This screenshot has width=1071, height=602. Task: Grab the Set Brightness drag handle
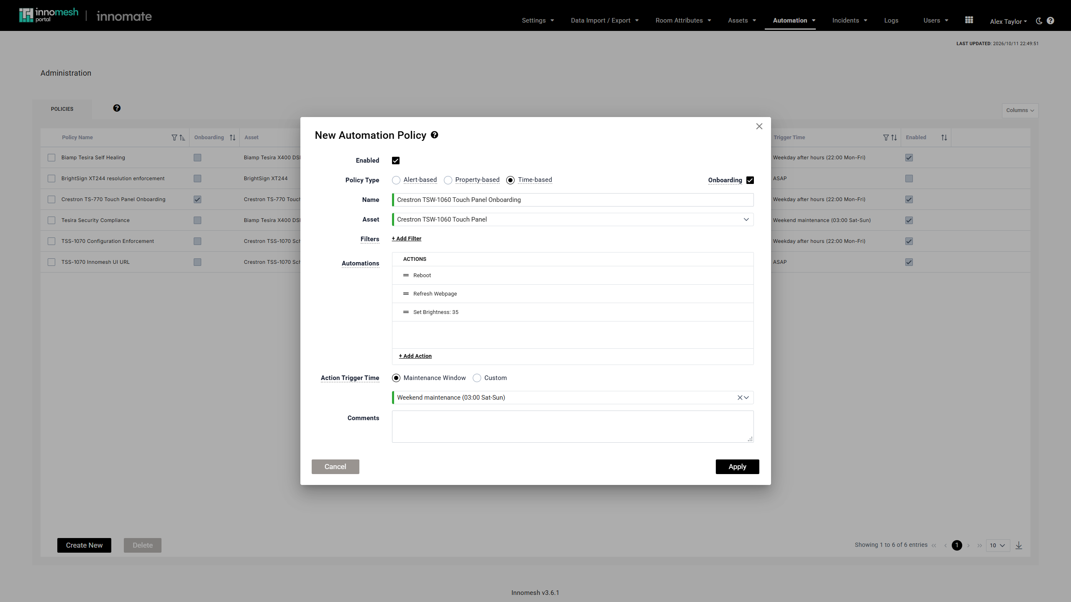[x=406, y=312]
